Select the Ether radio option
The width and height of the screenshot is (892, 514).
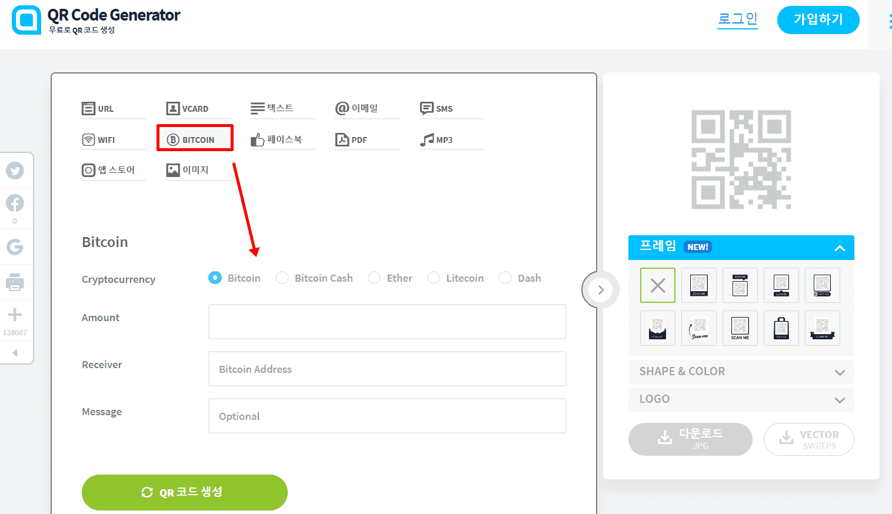point(374,278)
